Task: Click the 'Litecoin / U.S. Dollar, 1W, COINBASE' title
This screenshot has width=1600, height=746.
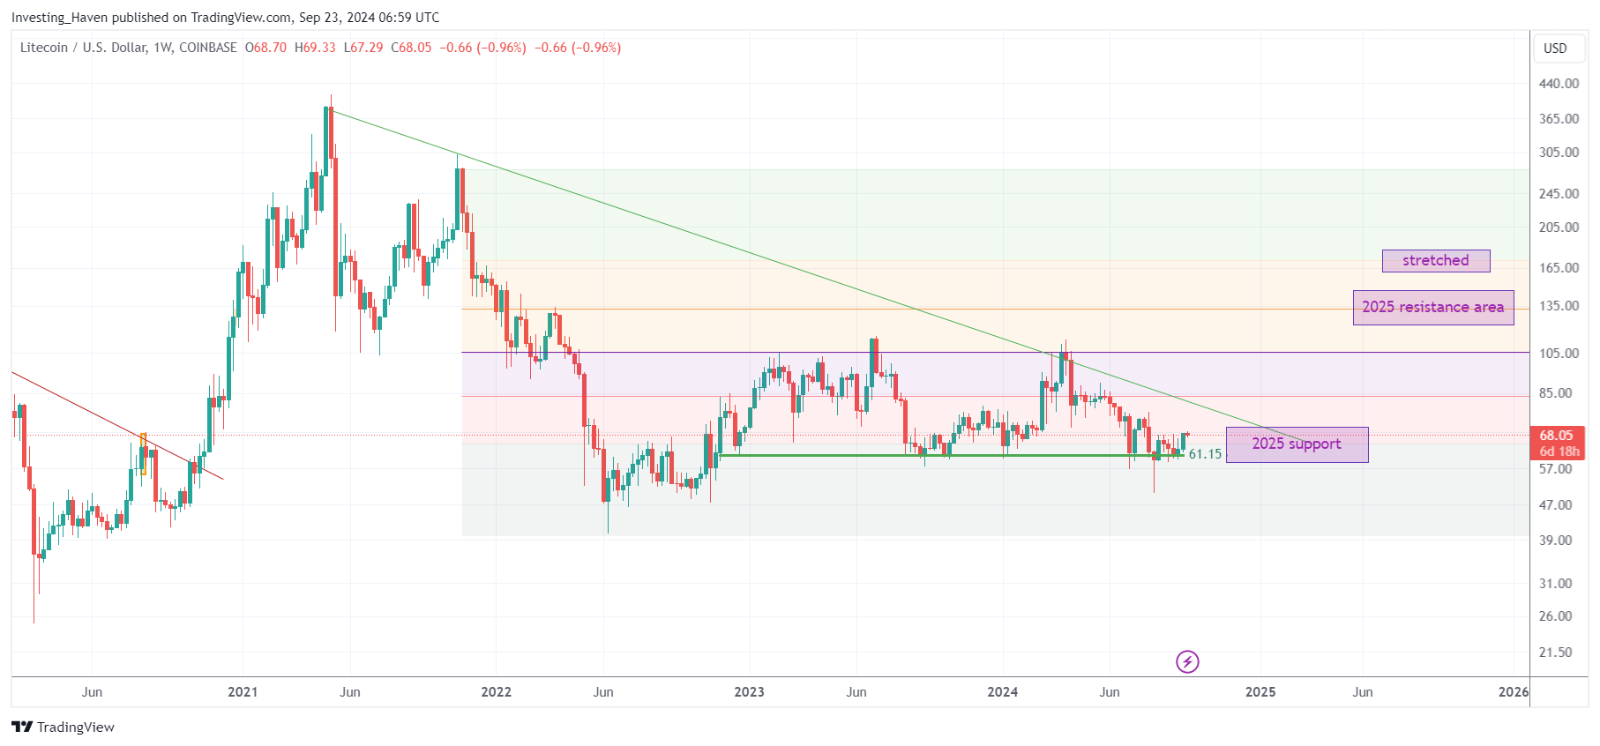Action: coord(129,48)
